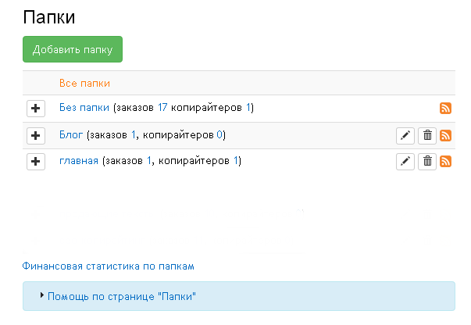Expand Помощь по странице "Папки" section
Image resolution: width=471 pixels, height=325 pixels.
121,296
